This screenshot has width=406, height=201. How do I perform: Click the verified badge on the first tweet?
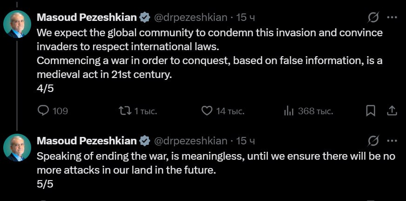click(x=145, y=18)
